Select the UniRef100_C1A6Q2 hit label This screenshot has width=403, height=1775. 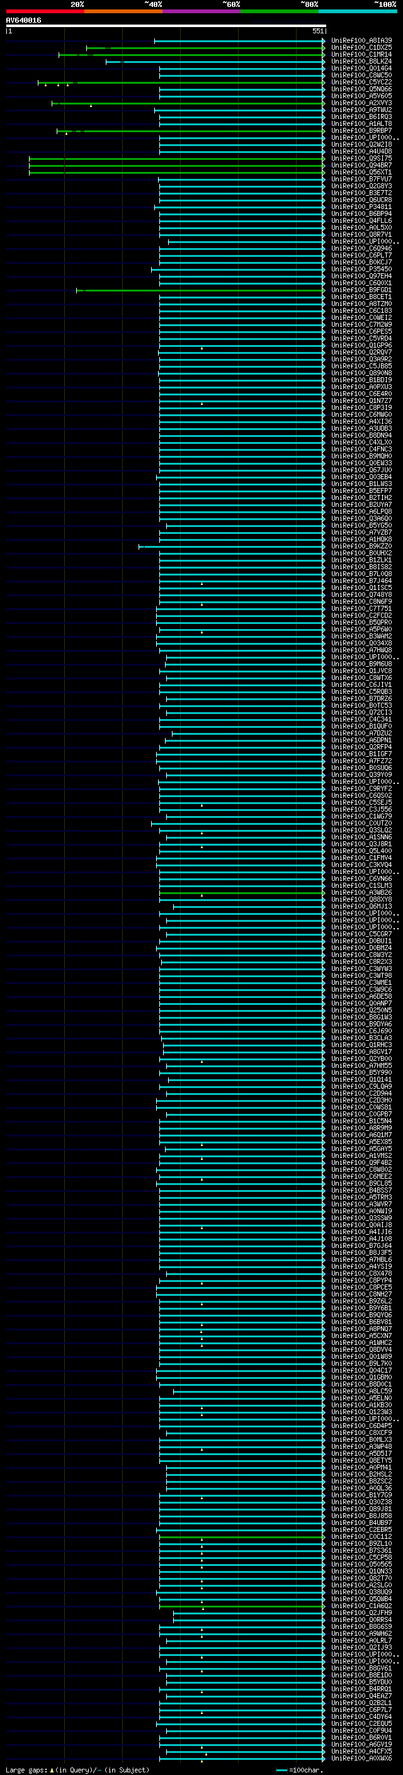tap(361, 1606)
